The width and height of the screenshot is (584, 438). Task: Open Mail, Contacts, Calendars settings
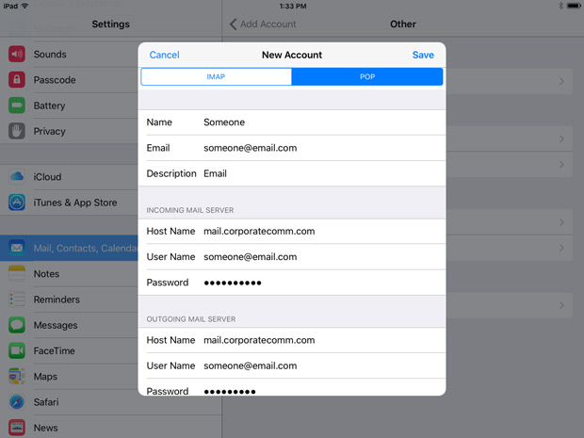click(x=69, y=248)
